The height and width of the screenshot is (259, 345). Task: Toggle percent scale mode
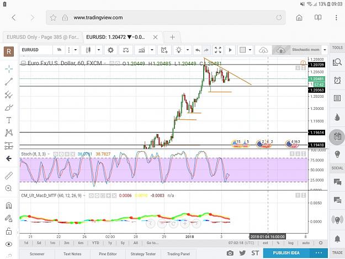point(278,243)
